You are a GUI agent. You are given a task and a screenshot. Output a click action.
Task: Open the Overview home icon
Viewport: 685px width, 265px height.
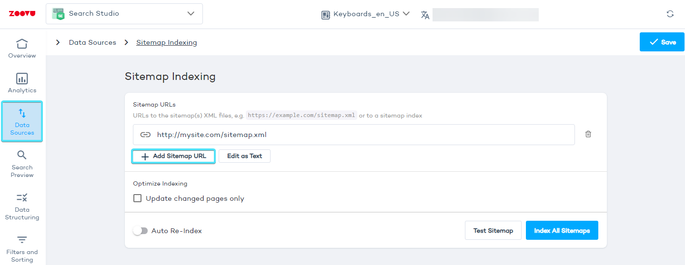pyautogui.click(x=22, y=44)
